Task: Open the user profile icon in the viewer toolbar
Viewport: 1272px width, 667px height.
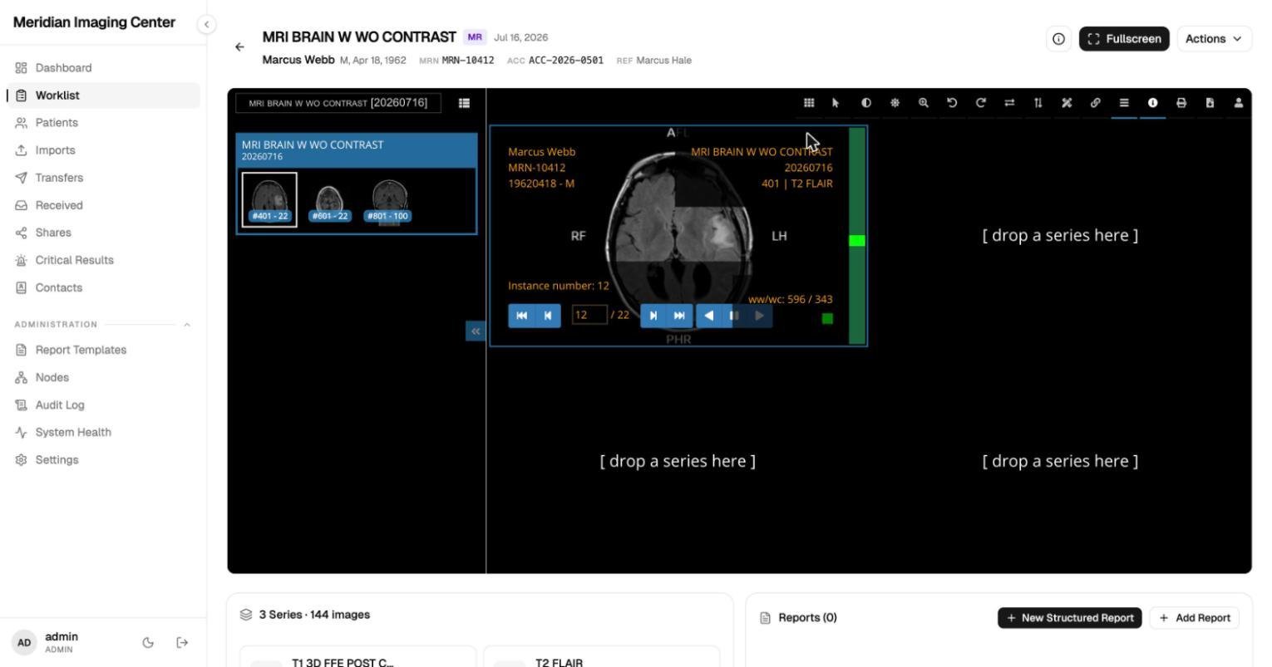Action: click(1239, 103)
